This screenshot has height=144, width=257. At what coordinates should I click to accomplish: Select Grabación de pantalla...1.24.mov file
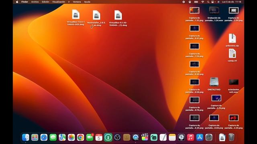click(x=214, y=10)
